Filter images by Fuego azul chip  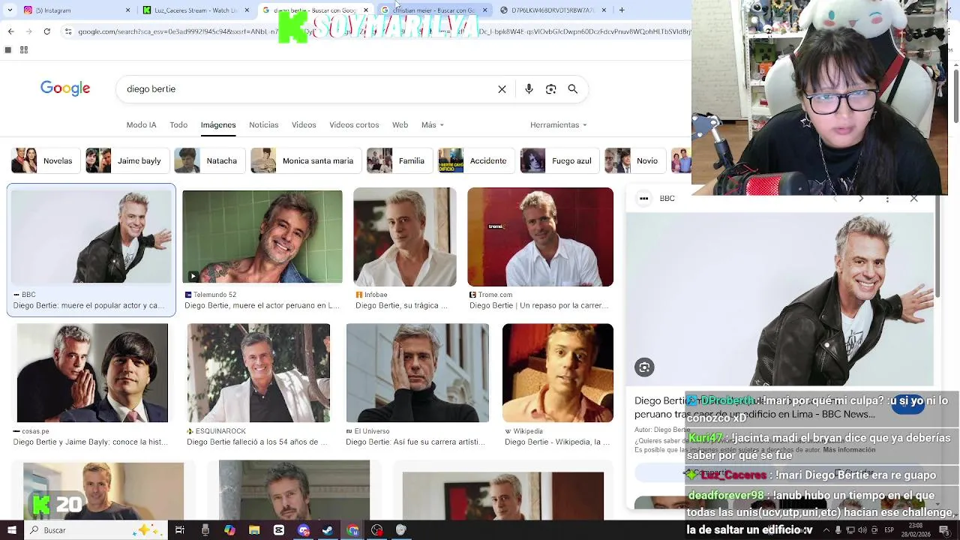point(559,160)
